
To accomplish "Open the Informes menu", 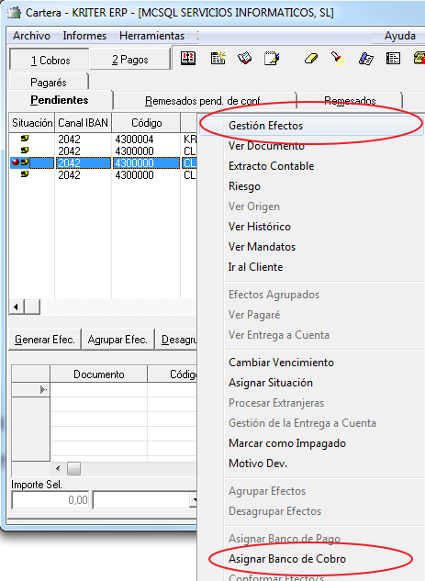I will click(84, 36).
